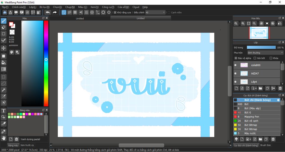Open the Pha trộn blend mode dropdown
This screenshot has height=152, width=285.
265,53
